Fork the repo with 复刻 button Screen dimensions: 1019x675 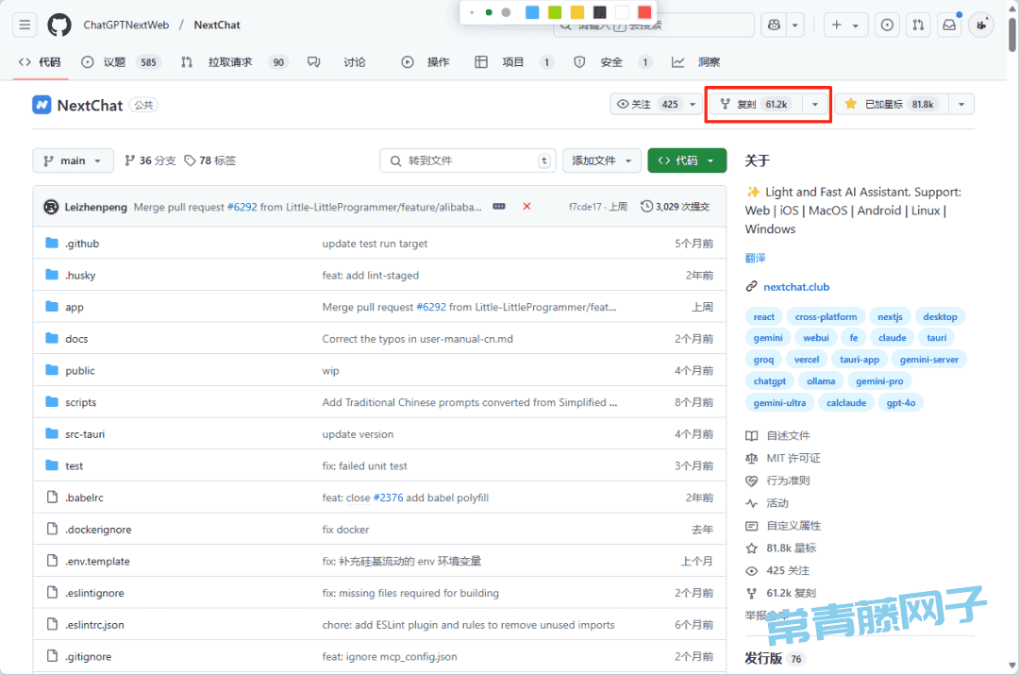pyautogui.click(x=756, y=104)
